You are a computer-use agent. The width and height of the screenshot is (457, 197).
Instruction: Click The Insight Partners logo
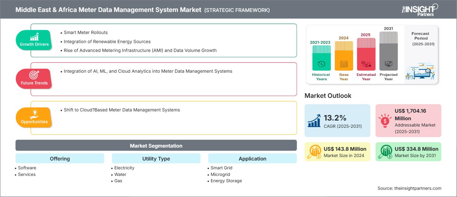(420, 9)
